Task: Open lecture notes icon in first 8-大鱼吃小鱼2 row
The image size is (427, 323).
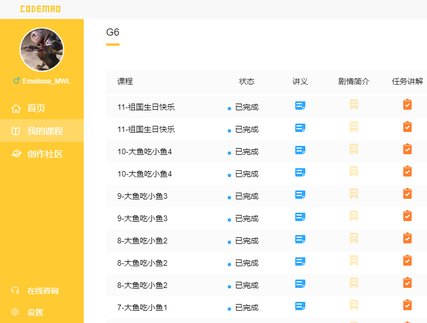Action: (300, 239)
